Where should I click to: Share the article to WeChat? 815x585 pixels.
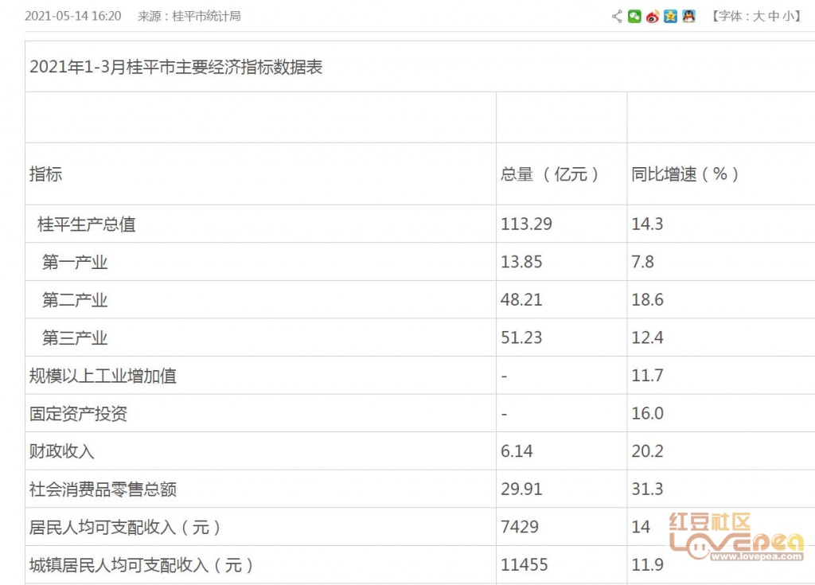pyautogui.click(x=634, y=16)
